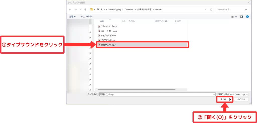This screenshot has height=123, width=257.
Task: Expand the address bar history dropdown
Action: pyautogui.click(x=205, y=10)
